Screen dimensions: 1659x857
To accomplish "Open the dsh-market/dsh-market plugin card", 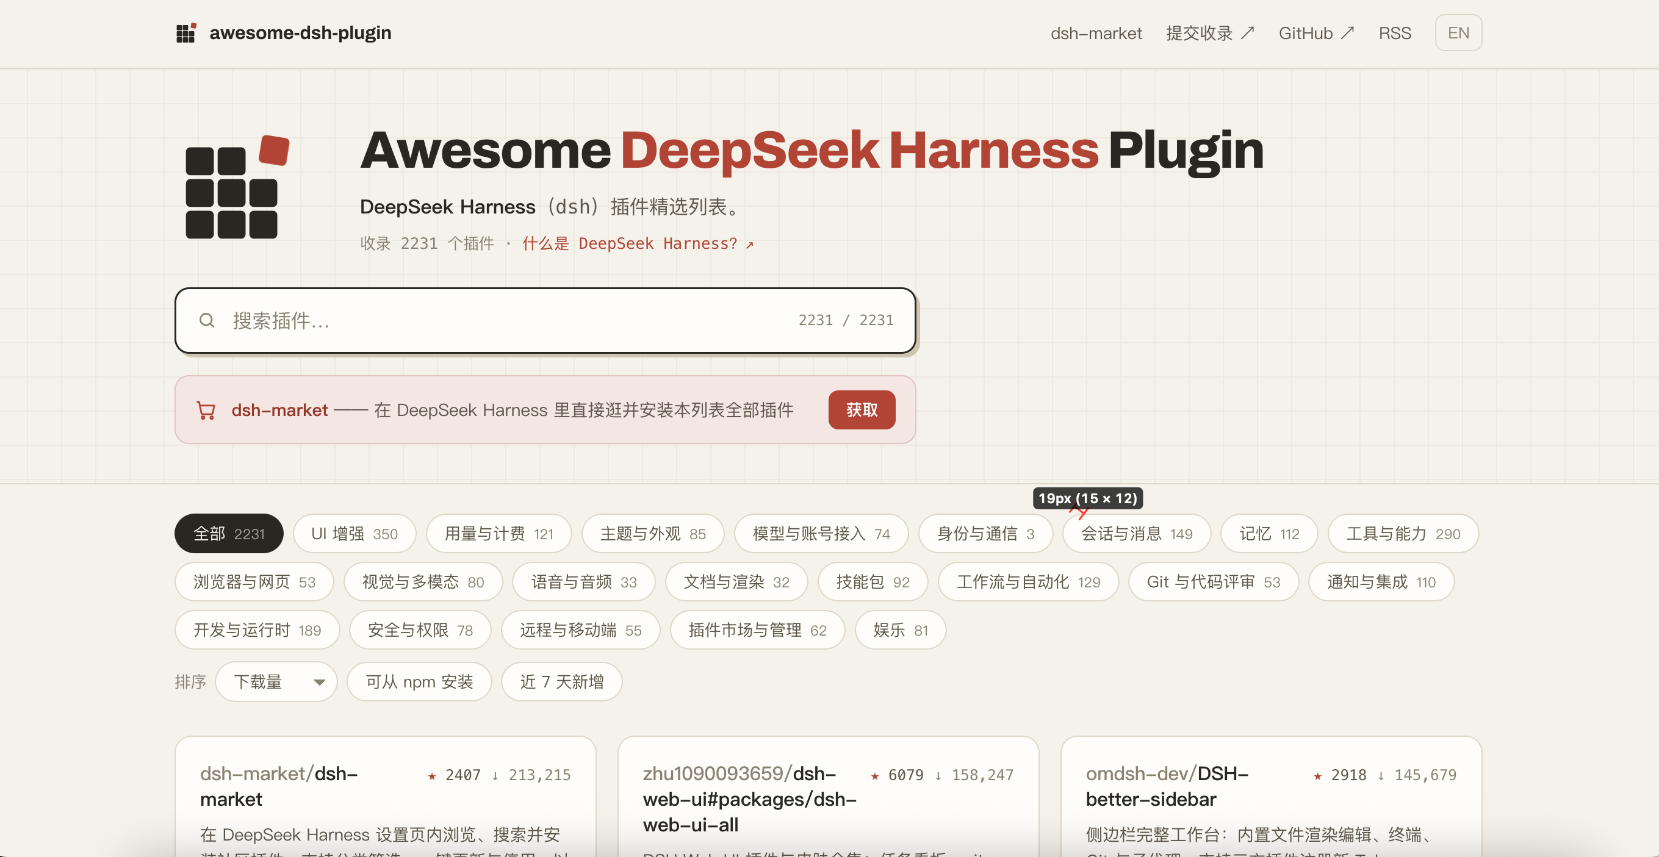I will [385, 797].
